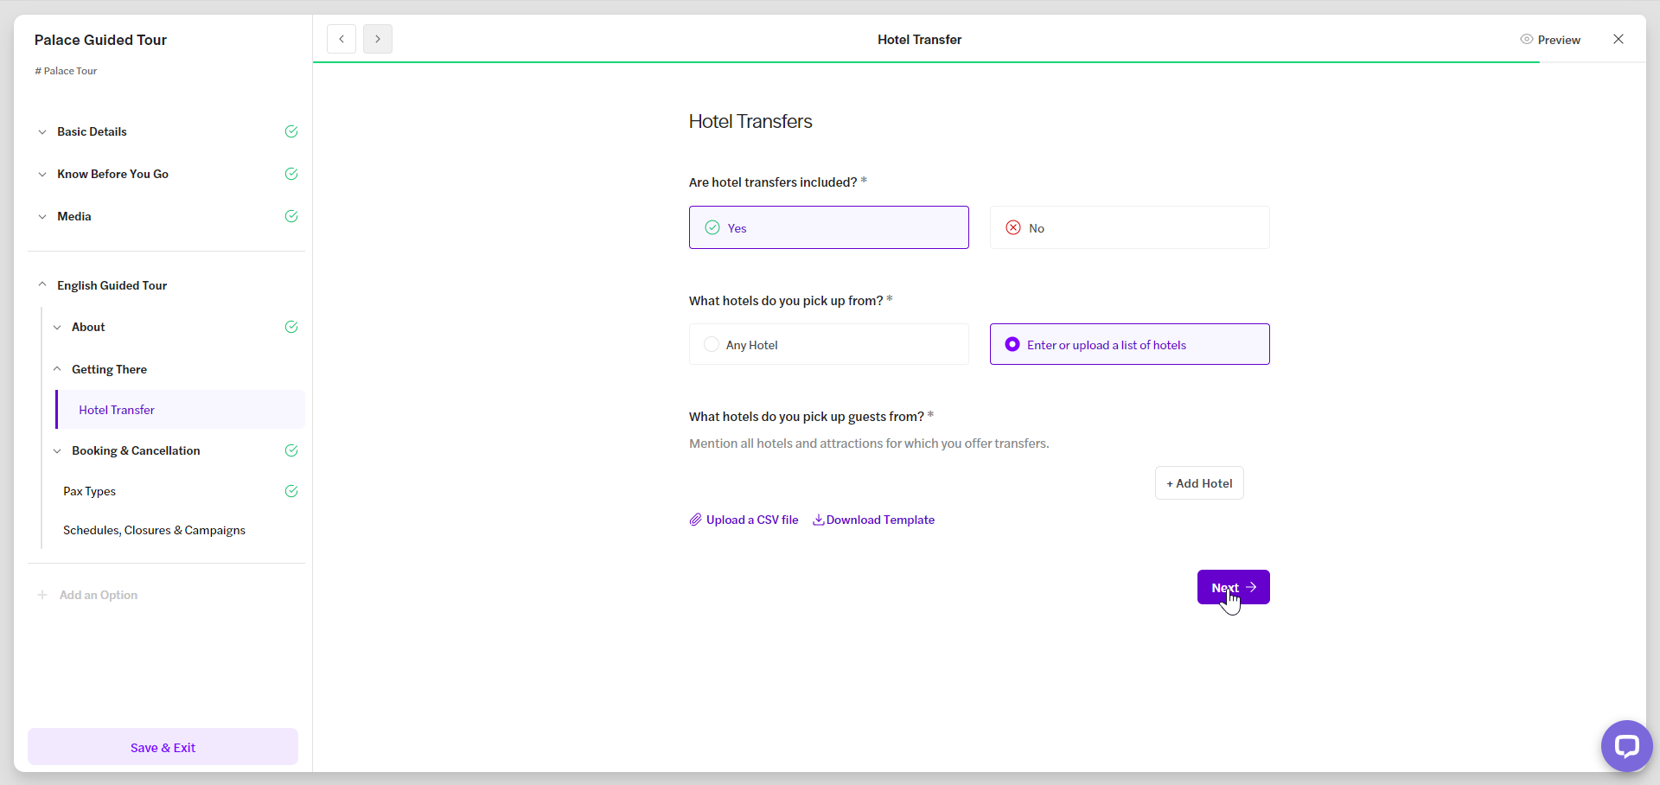Click the download icon beside Download Template
The width and height of the screenshot is (1660, 785).
pos(818,520)
